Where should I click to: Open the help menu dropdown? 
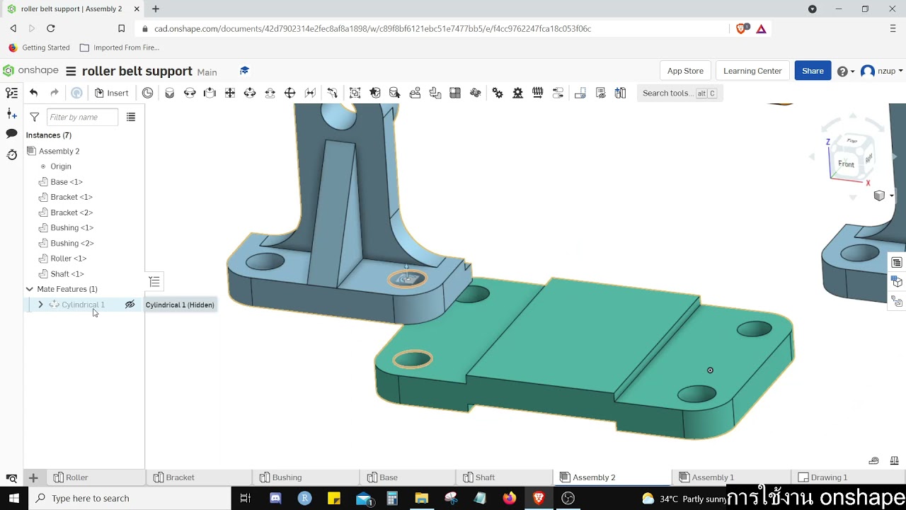tap(846, 71)
